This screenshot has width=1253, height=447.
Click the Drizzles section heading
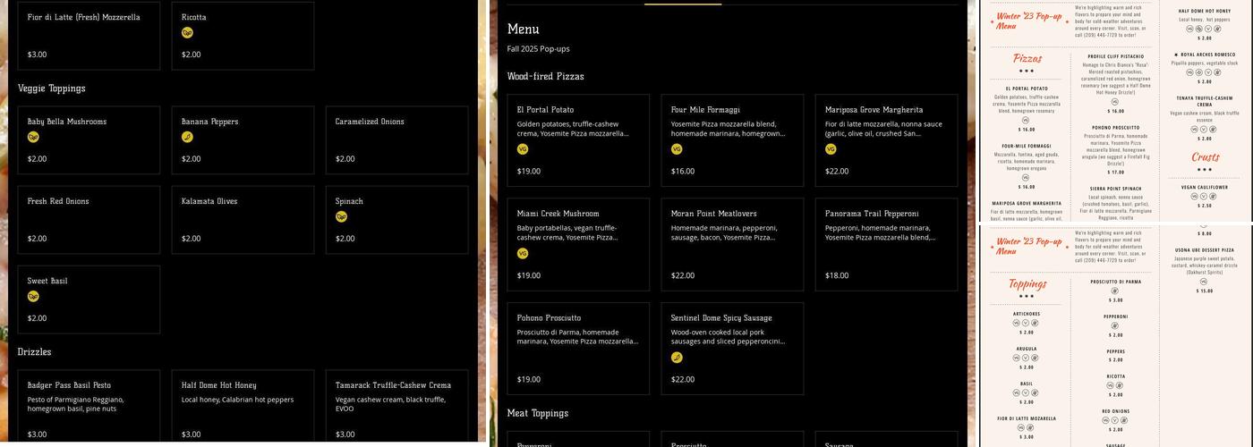click(x=35, y=352)
